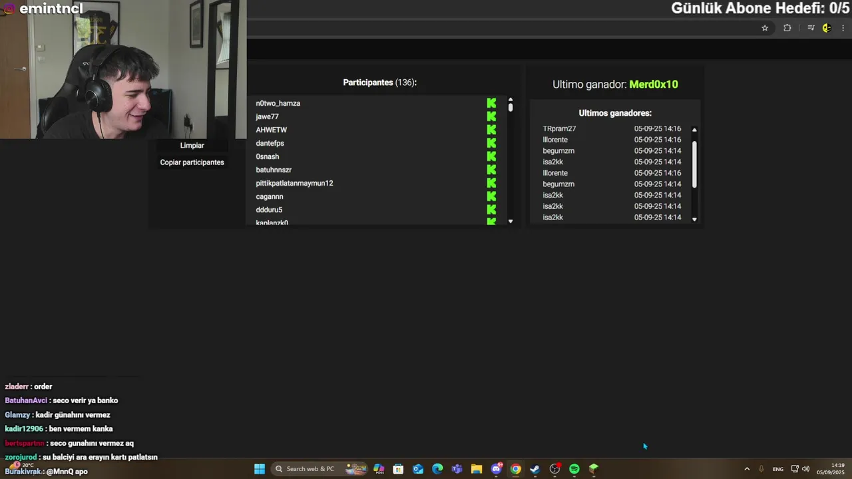Viewport: 852px width, 479px height.
Task: Open Discord from the taskbar
Action: point(497,469)
